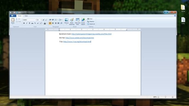Apply the text highlight color marker

(41, 23)
